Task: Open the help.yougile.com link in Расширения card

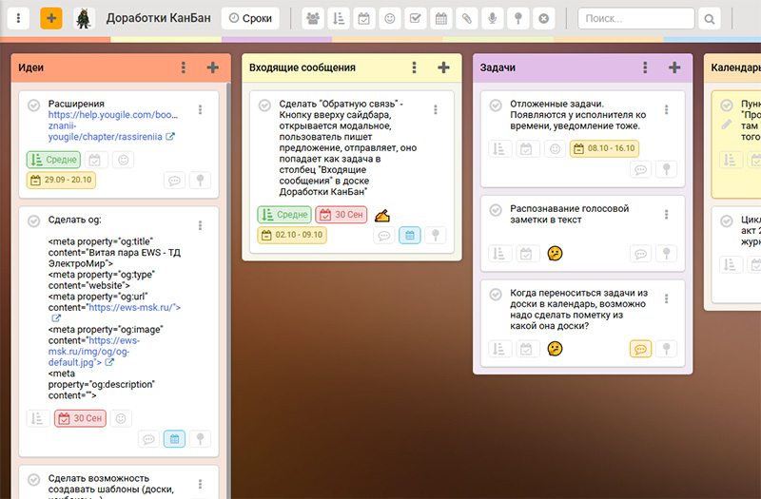Action: (x=112, y=125)
